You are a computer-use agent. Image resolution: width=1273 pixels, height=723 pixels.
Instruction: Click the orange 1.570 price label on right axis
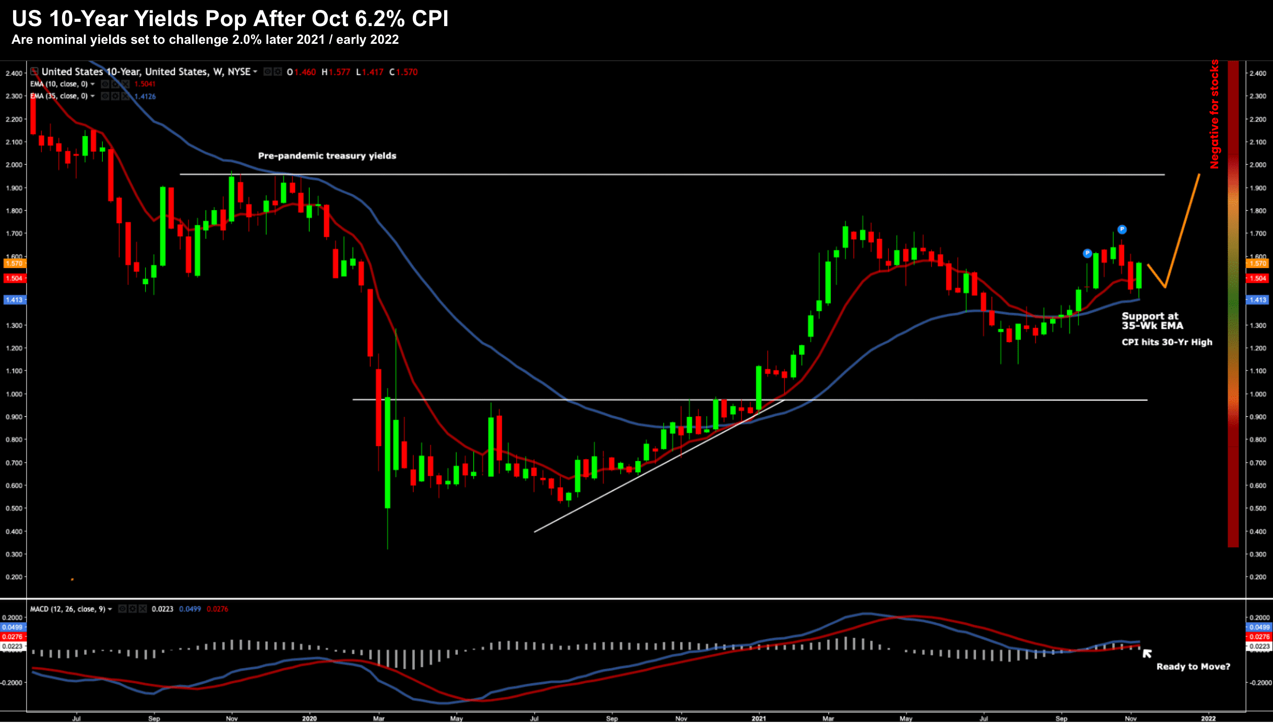point(1258,263)
